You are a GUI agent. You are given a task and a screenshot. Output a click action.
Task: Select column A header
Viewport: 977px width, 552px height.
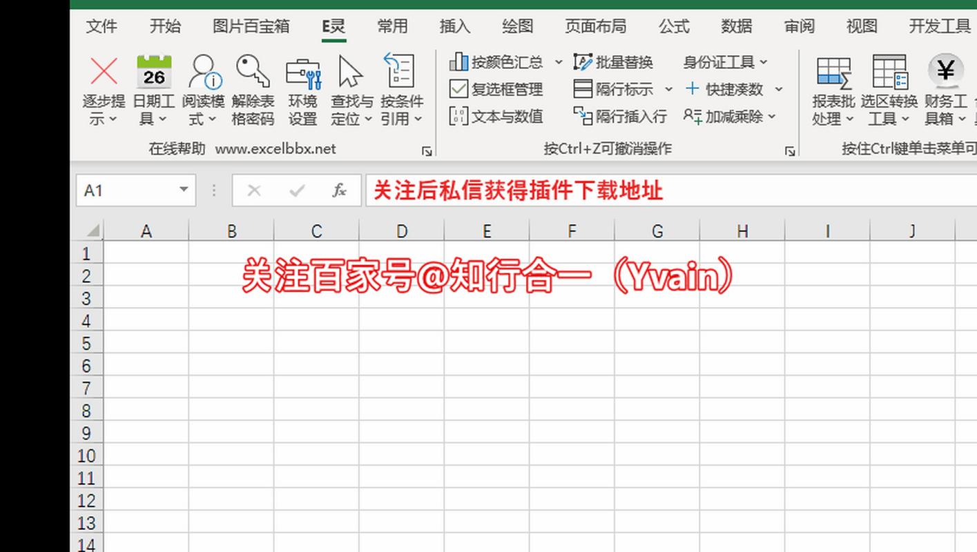pyautogui.click(x=146, y=231)
